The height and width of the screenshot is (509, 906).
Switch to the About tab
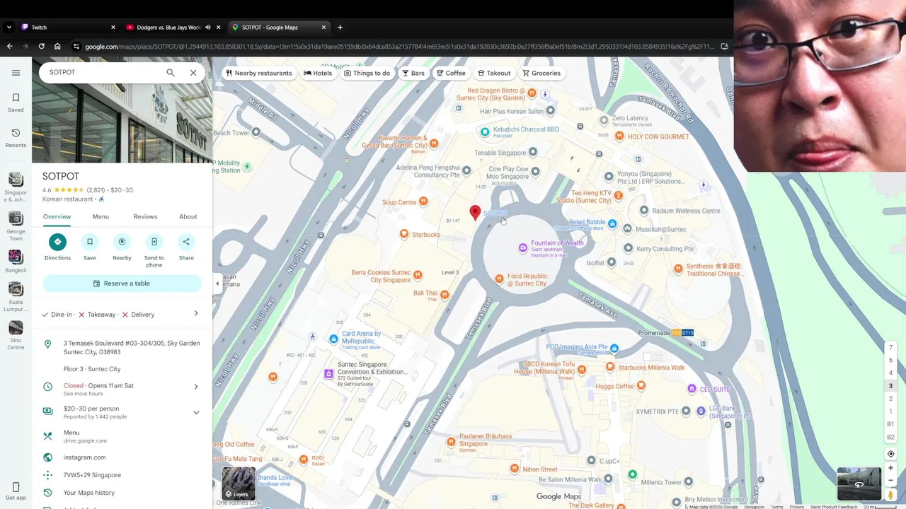[x=188, y=217]
